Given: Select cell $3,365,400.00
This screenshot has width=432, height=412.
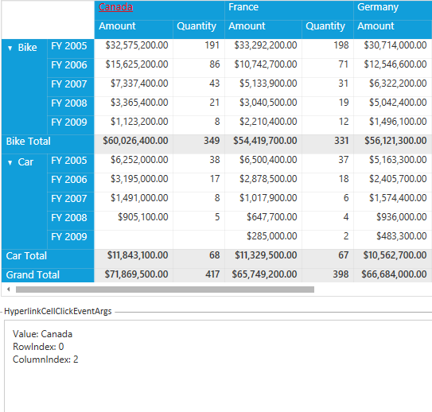Looking at the screenshot, I should tap(134, 106).
